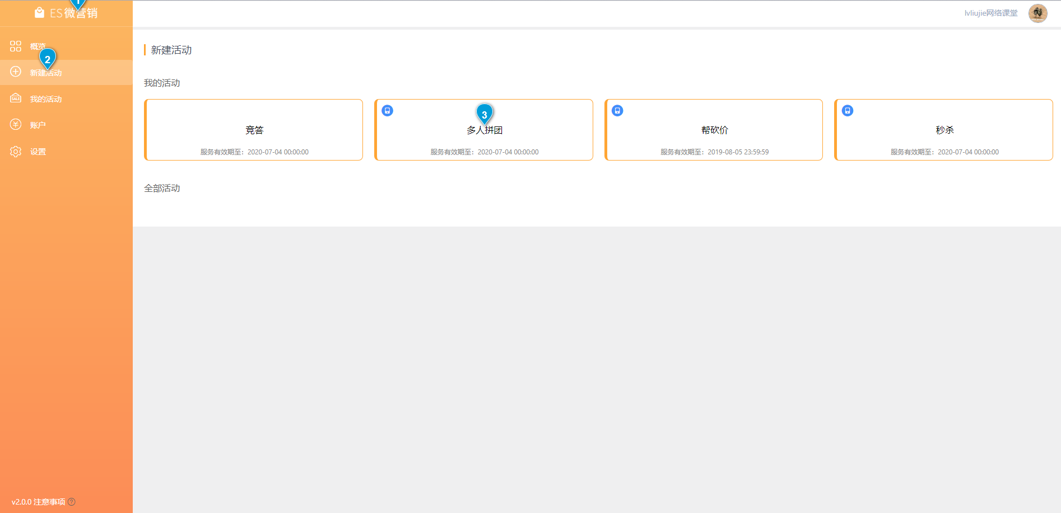
Task: Select the 帮砍价 activity card title
Action: click(714, 130)
